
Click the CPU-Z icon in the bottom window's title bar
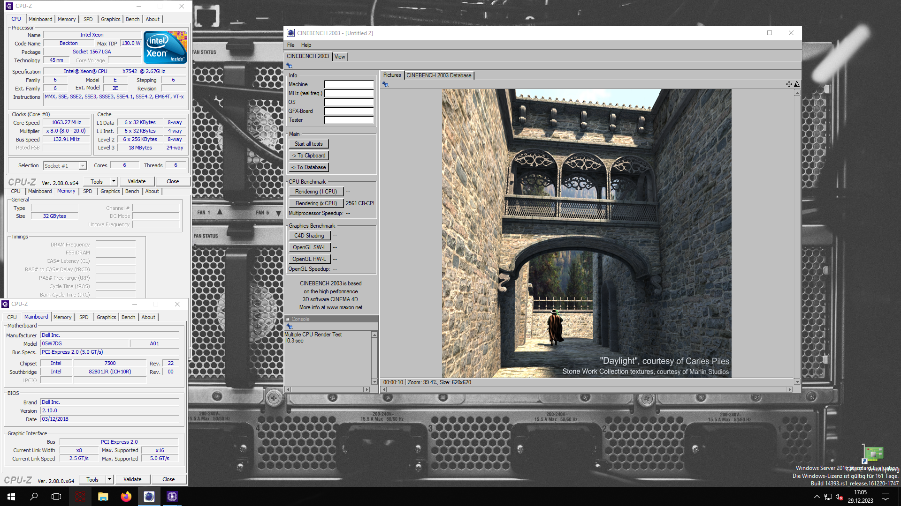tap(5, 304)
